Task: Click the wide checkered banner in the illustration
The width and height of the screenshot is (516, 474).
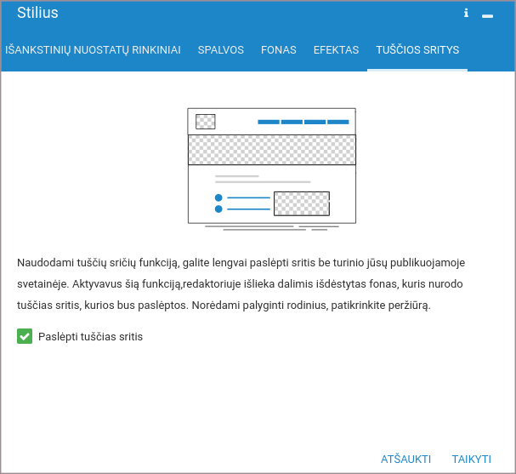Action: click(271, 150)
